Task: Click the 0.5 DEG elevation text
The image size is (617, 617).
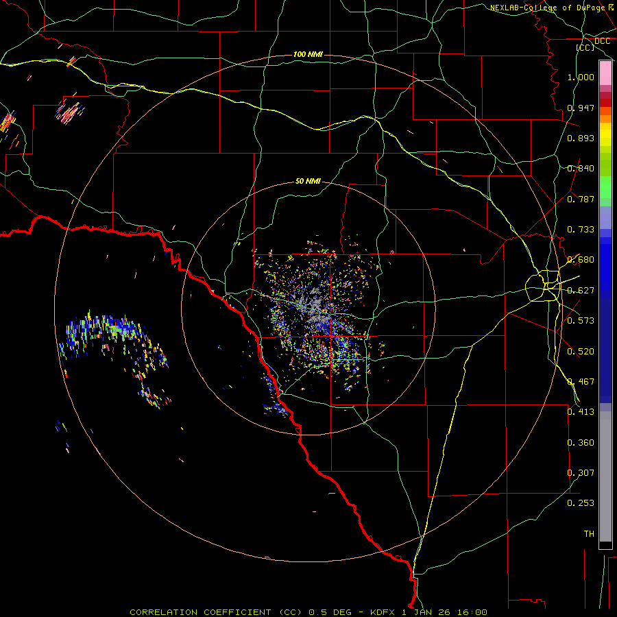Action: (x=330, y=612)
